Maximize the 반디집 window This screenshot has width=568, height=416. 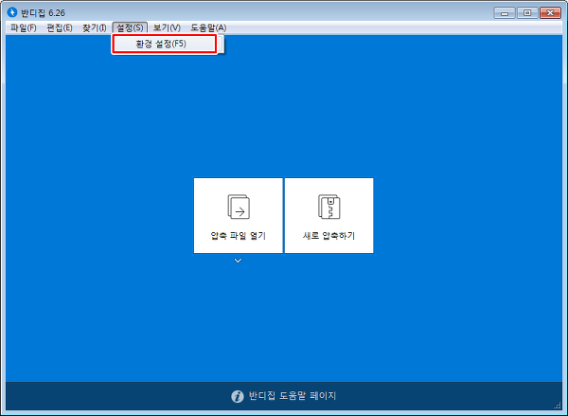coord(527,13)
